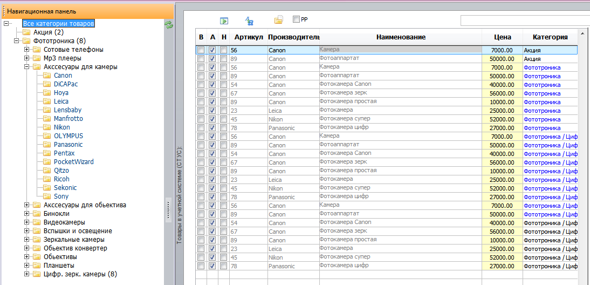This screenshot has width=590, height=285.
Task: Click the blue Фототроника link in Фотокамера зерк row
Action: point(542,93)
